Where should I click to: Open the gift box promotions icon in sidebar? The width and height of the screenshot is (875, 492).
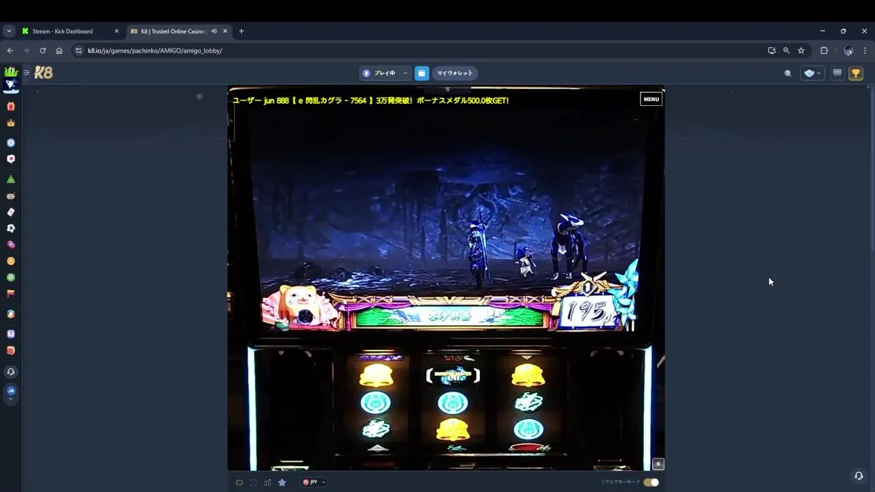click(10, 107)
